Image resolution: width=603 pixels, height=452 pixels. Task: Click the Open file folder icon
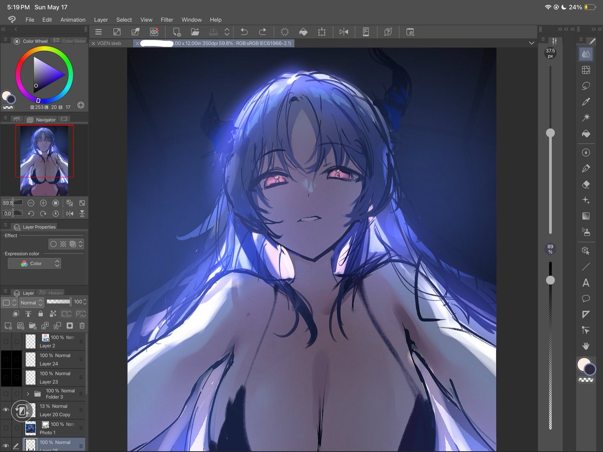point(195,32)
